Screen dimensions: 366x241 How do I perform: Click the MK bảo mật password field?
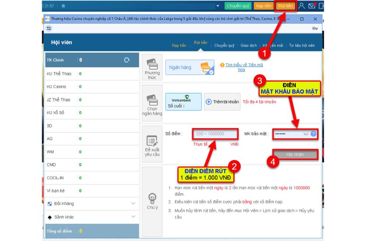point(295,134)
